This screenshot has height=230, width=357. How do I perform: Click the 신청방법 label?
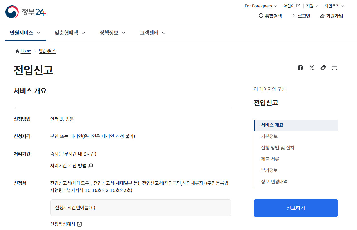tap(22, 119)
